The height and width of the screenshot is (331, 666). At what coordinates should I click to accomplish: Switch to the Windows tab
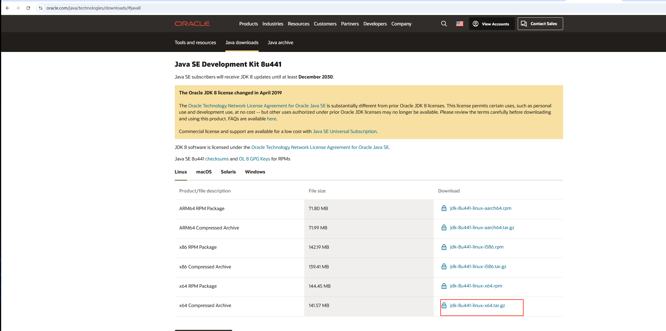[x=255, y=172]
